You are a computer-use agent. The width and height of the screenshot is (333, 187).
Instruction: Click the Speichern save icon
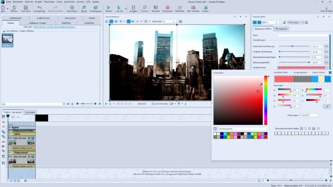pyautogui.click(x=26, y=8)
